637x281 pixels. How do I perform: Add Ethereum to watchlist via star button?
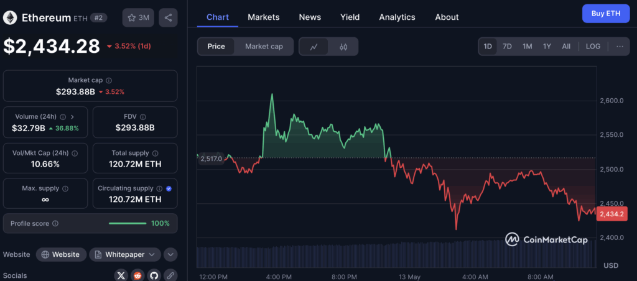point(138,18)
